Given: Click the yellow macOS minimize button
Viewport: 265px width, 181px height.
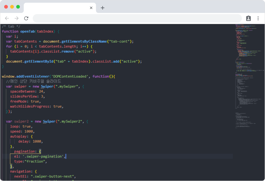Looking at the screenshot, I should click(x=12, y=7).
